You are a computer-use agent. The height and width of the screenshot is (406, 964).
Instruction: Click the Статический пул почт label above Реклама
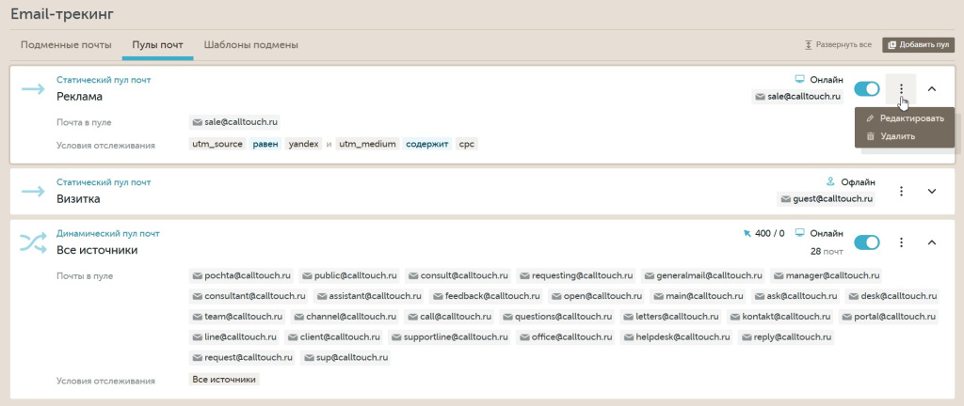(x=104, y=80)
